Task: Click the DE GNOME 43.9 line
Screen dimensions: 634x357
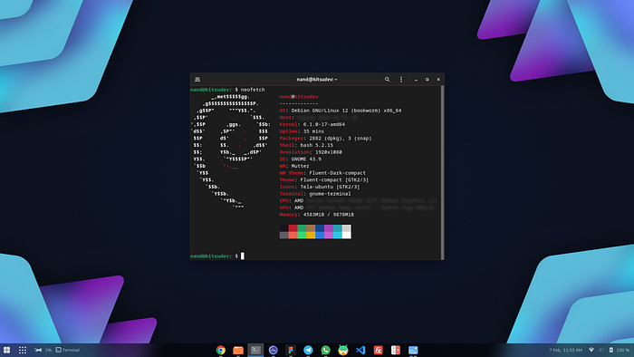Action: coord(301,159)
